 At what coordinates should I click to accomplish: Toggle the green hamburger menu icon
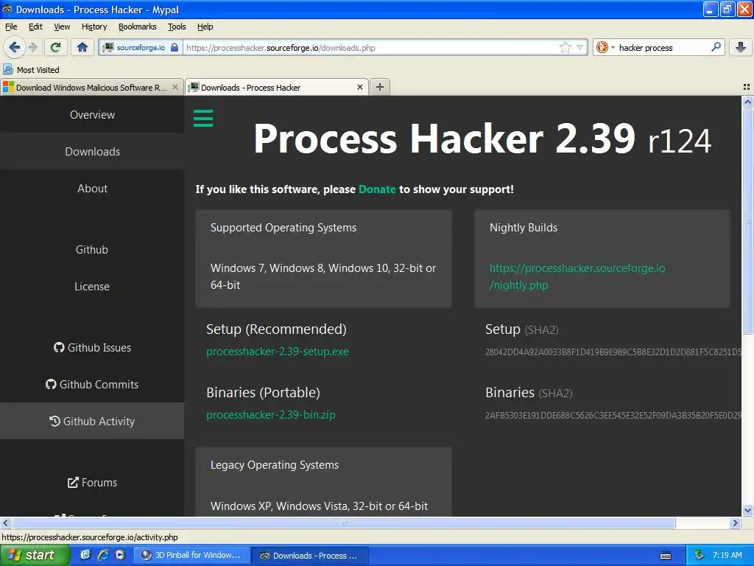pyautogui.click(x=203, y=118)
